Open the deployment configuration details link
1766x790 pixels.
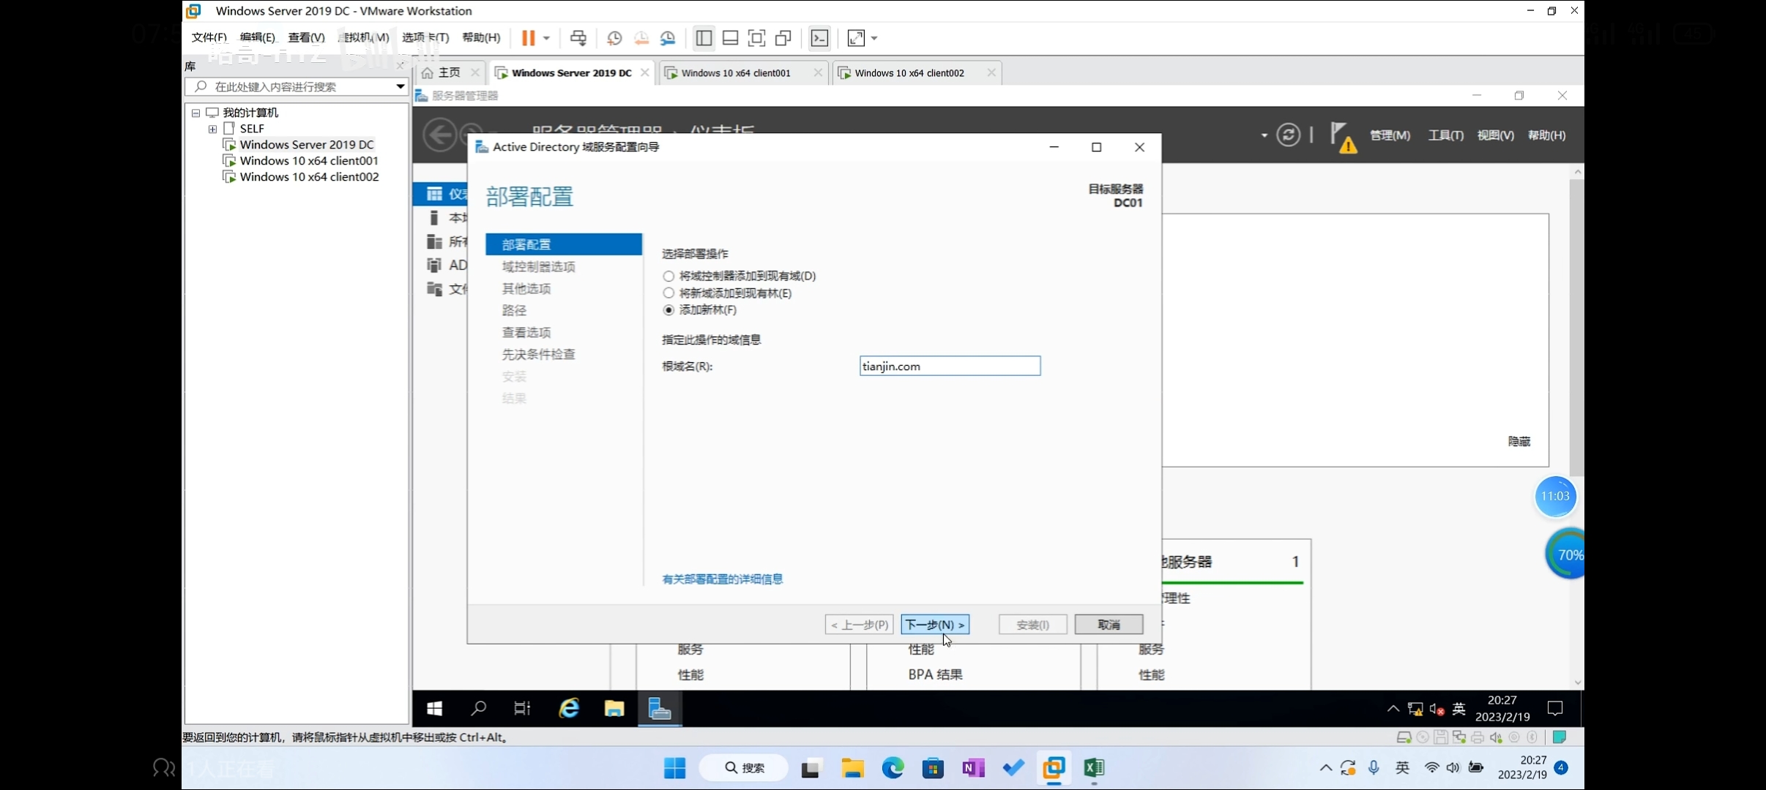pos(722,579)
